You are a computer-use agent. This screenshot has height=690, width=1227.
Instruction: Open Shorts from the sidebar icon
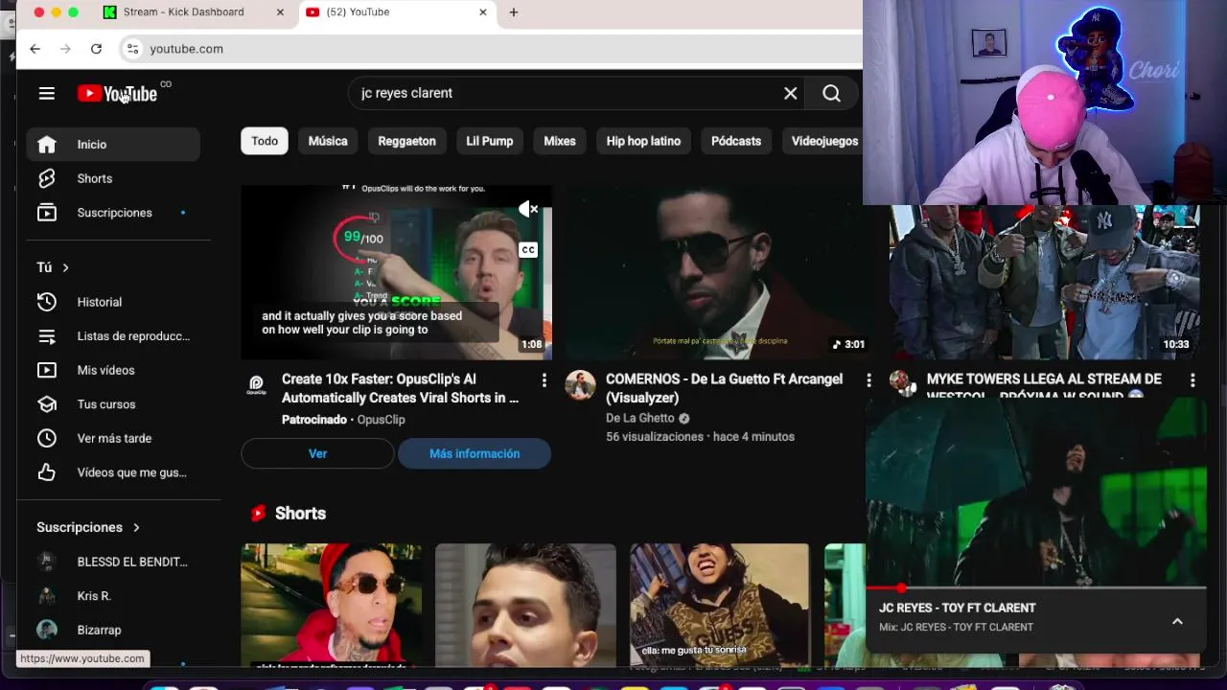tap(47, 178)
